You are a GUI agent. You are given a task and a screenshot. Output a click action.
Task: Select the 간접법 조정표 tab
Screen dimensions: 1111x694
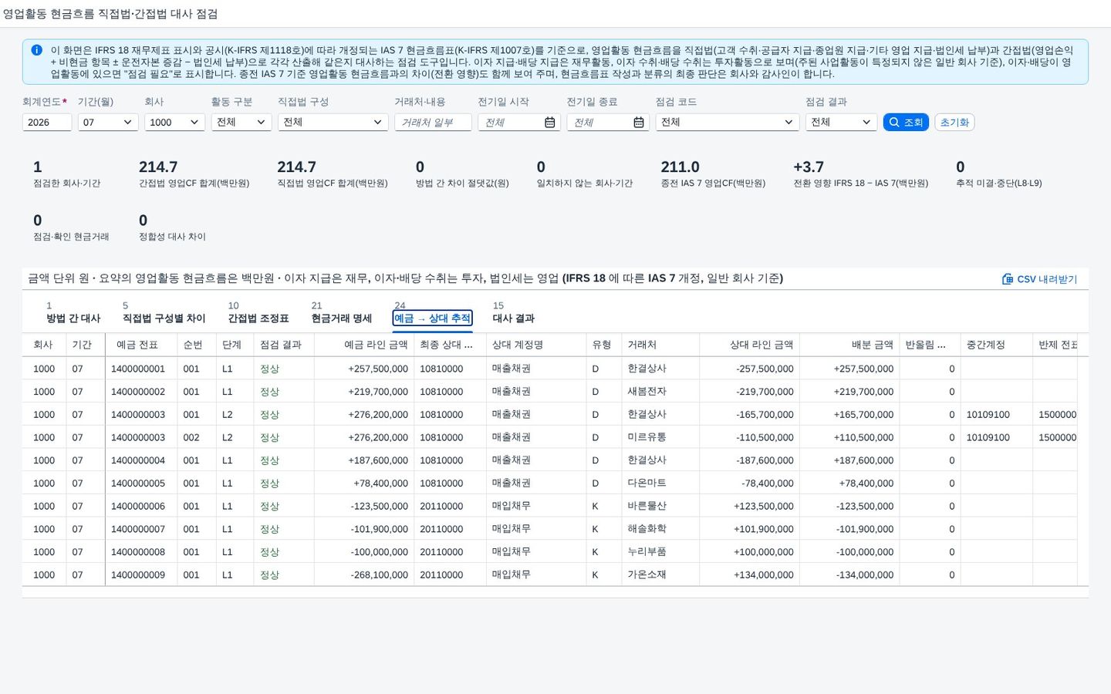[258, 312]
